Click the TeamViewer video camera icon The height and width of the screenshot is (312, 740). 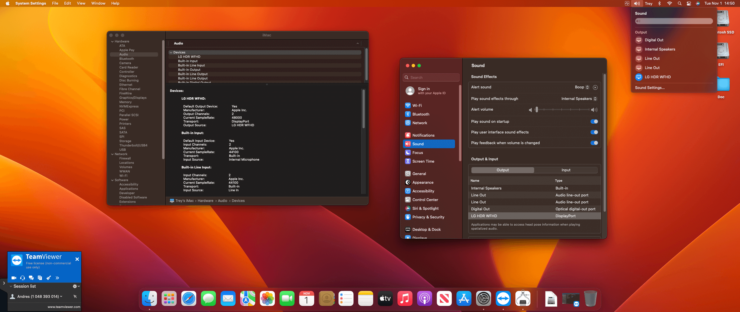(14, 278)
